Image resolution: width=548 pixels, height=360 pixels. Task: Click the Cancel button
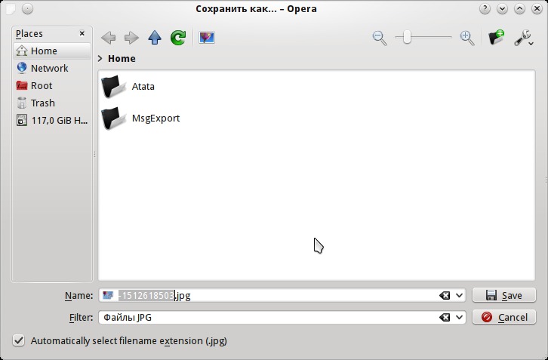[504, 318]
